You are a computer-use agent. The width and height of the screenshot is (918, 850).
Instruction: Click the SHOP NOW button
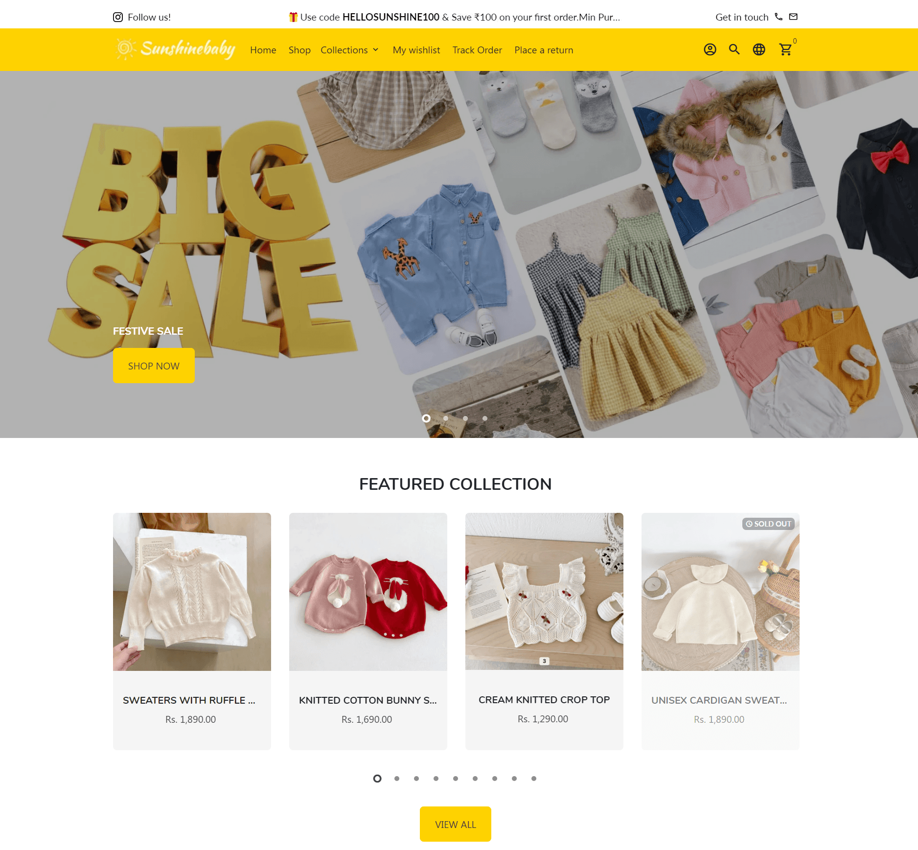point(154,366)
